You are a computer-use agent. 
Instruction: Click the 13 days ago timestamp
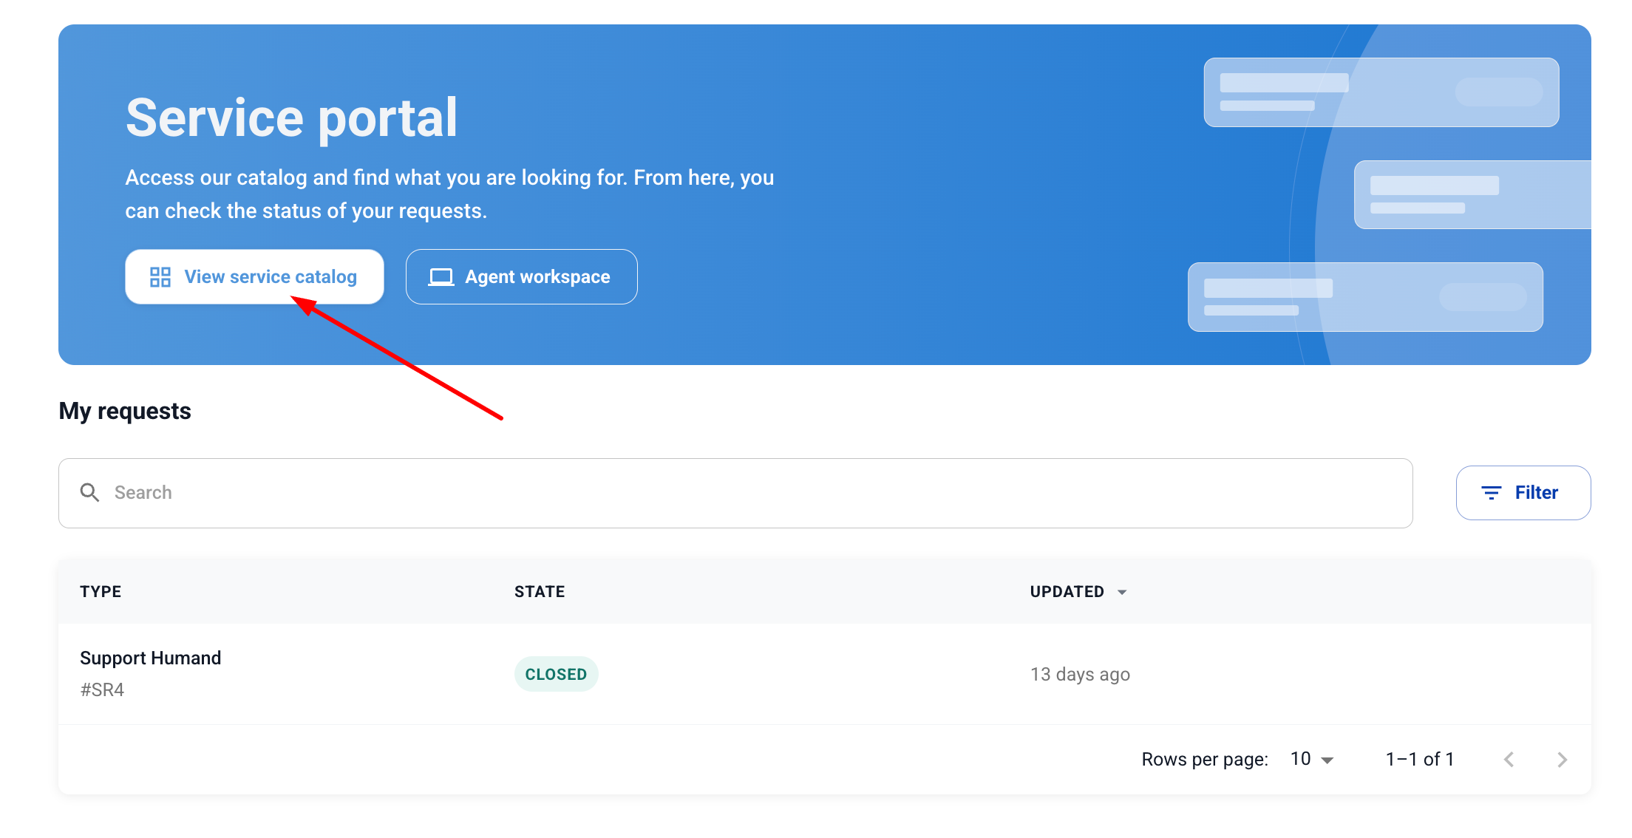click(x=1080, y=675)
